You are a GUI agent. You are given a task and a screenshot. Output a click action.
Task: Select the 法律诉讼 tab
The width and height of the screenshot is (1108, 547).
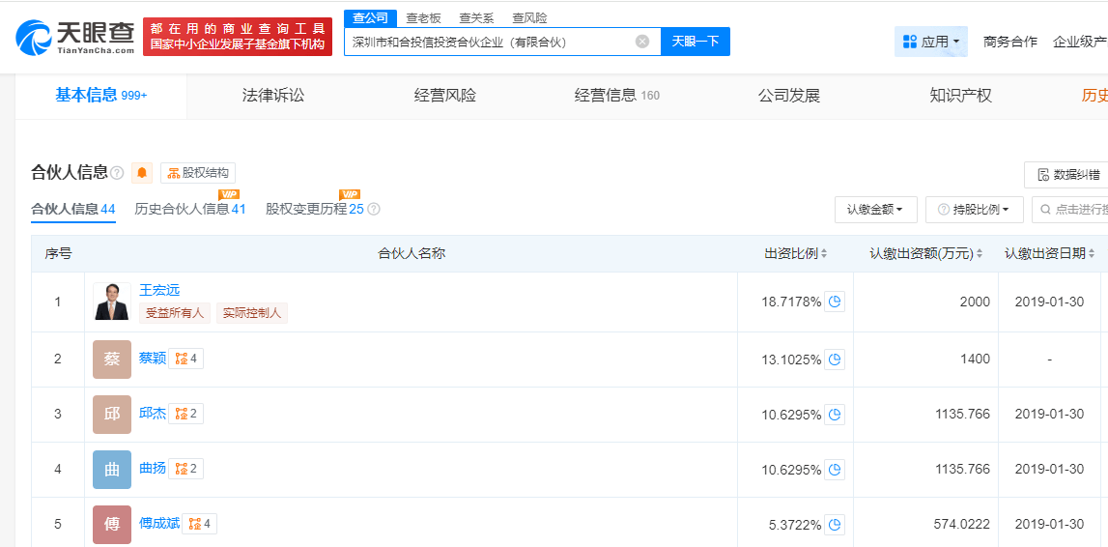273,96
